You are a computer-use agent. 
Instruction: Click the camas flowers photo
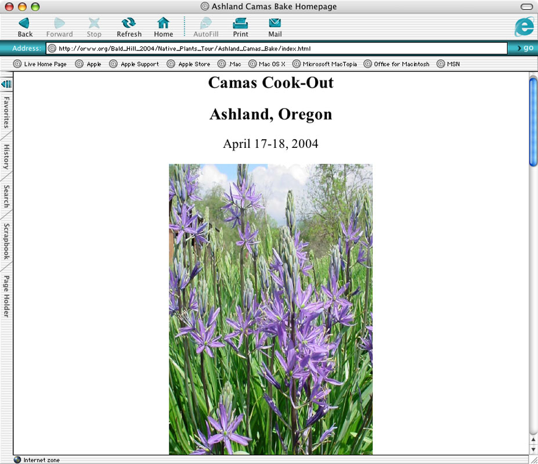[x=270, y=309]
